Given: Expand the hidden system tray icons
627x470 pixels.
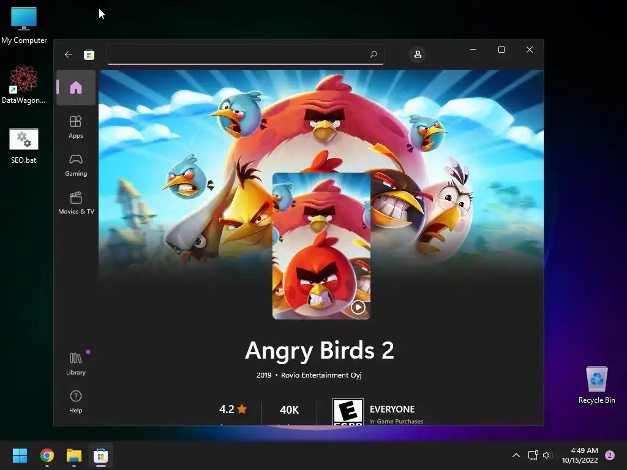Looking at the screenshot, I should pos(516,455).
